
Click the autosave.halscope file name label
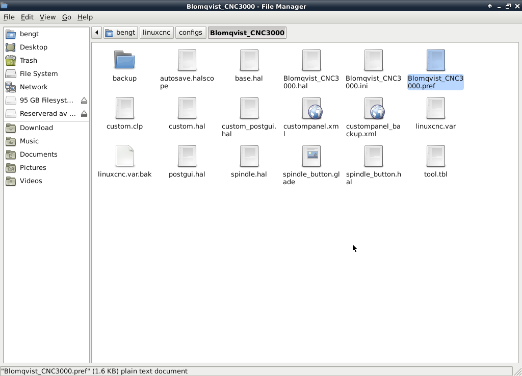pos(187,82)
